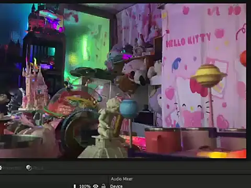The height and width of the screenshot is (188, 251).
Task: Toggle the source lock icon
Action: coord(104,186)
